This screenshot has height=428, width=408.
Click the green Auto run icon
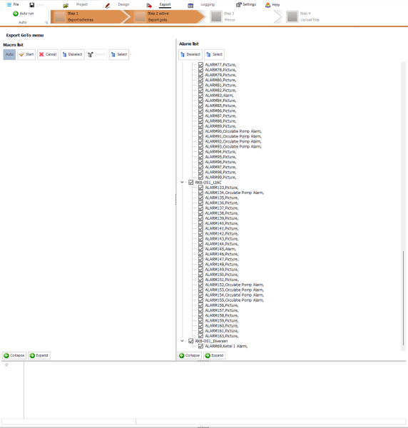(x=16, y=14)
